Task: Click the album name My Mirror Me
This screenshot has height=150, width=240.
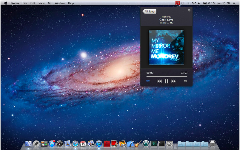Action: tap(166, 23)
